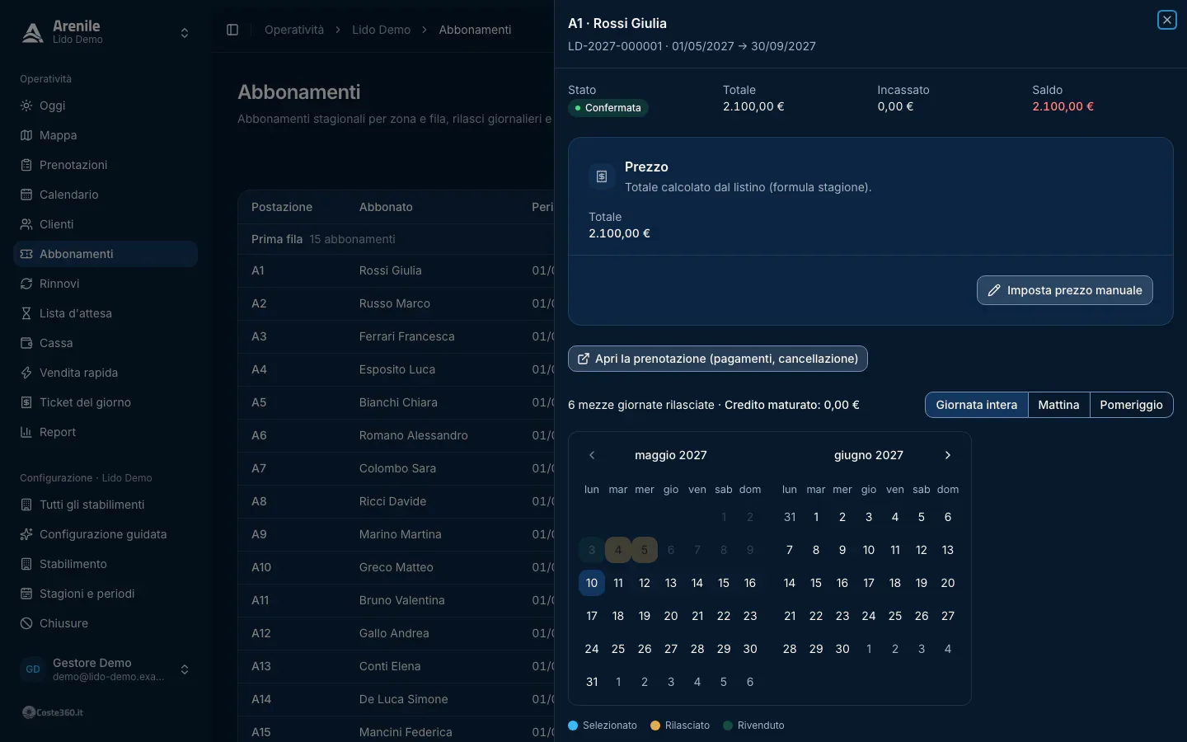1187x742 pixels.
Task: Open the Abbonamenti sidebar item
Action: click(106, 254)
